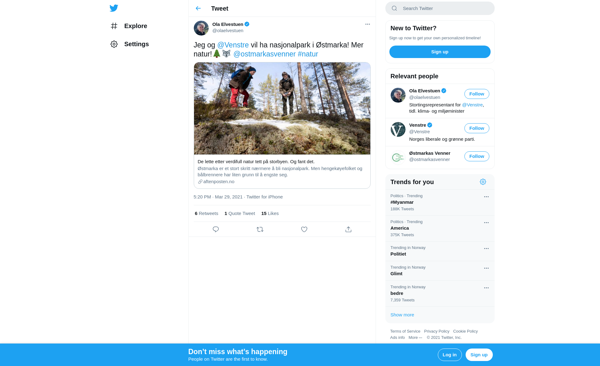Open the Politiet trend
Image resolution: width=600 pixels, height=366 pixels.
click(x=440, y=251)
